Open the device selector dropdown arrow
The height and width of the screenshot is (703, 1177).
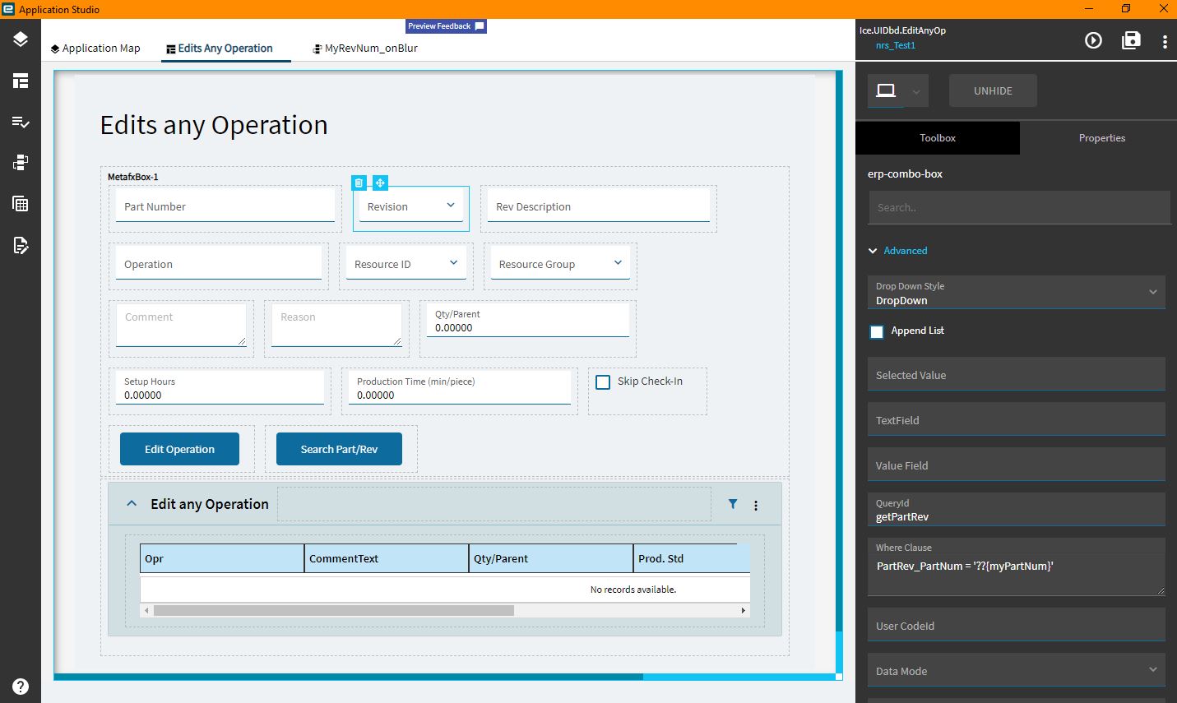point(916,91)
